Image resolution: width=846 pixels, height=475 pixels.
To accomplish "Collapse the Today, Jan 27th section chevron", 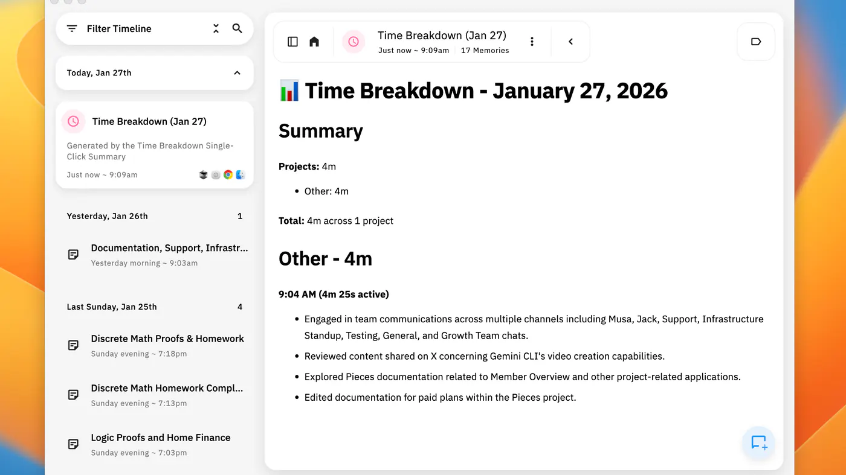I will (237, 73).
